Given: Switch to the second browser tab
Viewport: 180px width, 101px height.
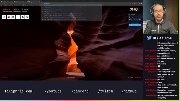Looking at the screenshot, I should [x=20, y=1].
